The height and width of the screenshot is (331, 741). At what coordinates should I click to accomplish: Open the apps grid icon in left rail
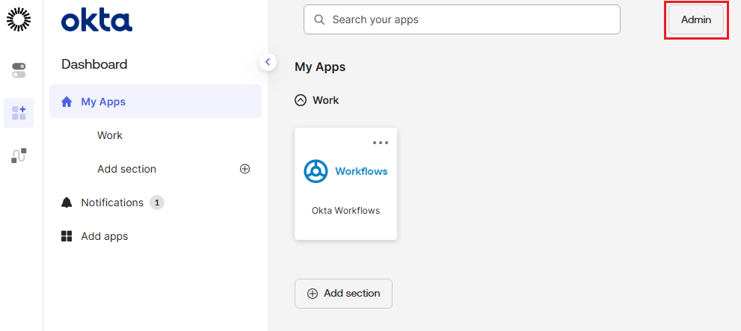pos(19,113)
